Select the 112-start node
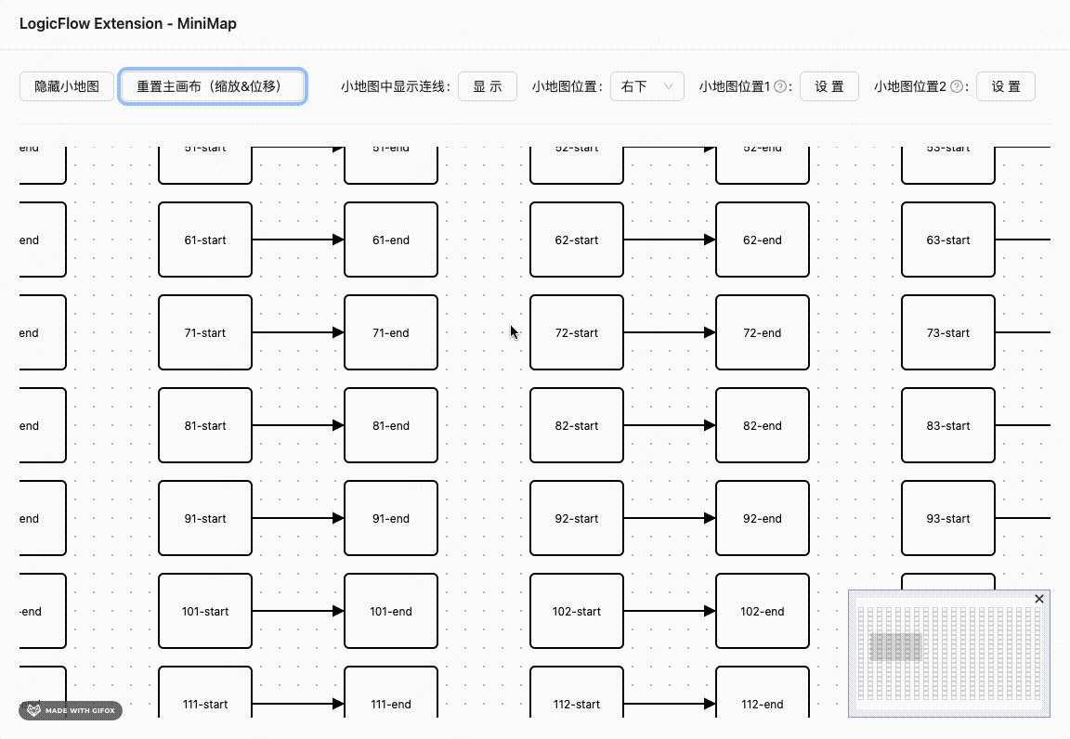Screen dimensions: 1070x739 [x=577, y=692]
